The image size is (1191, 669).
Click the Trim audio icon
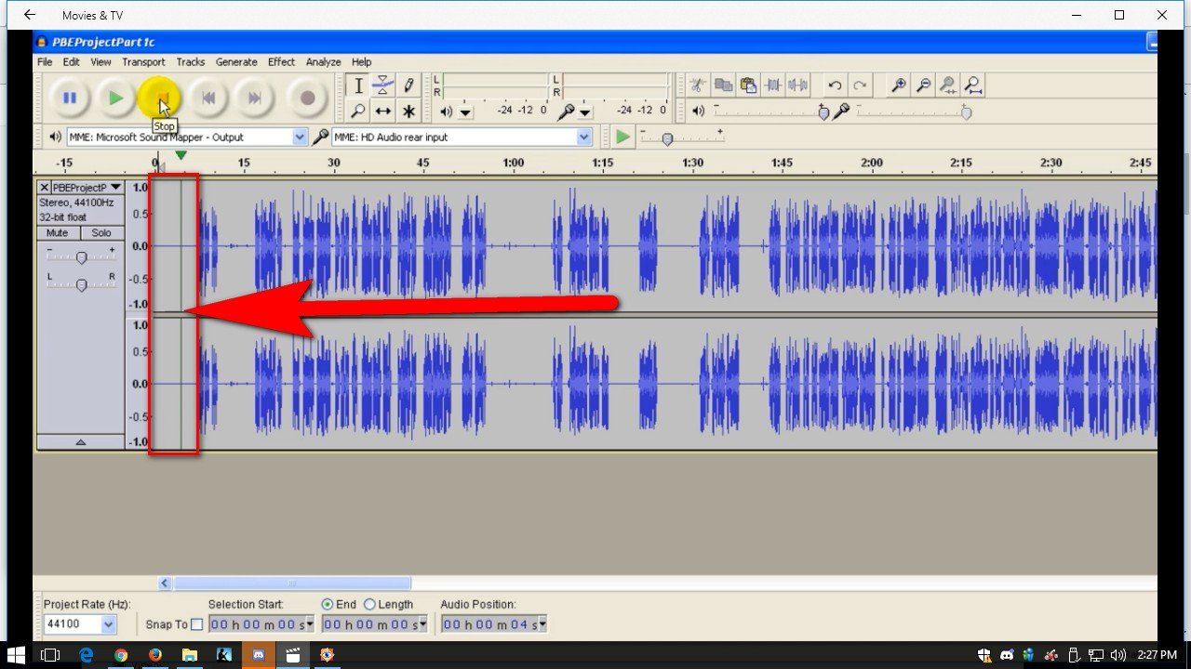coord(773,85)
